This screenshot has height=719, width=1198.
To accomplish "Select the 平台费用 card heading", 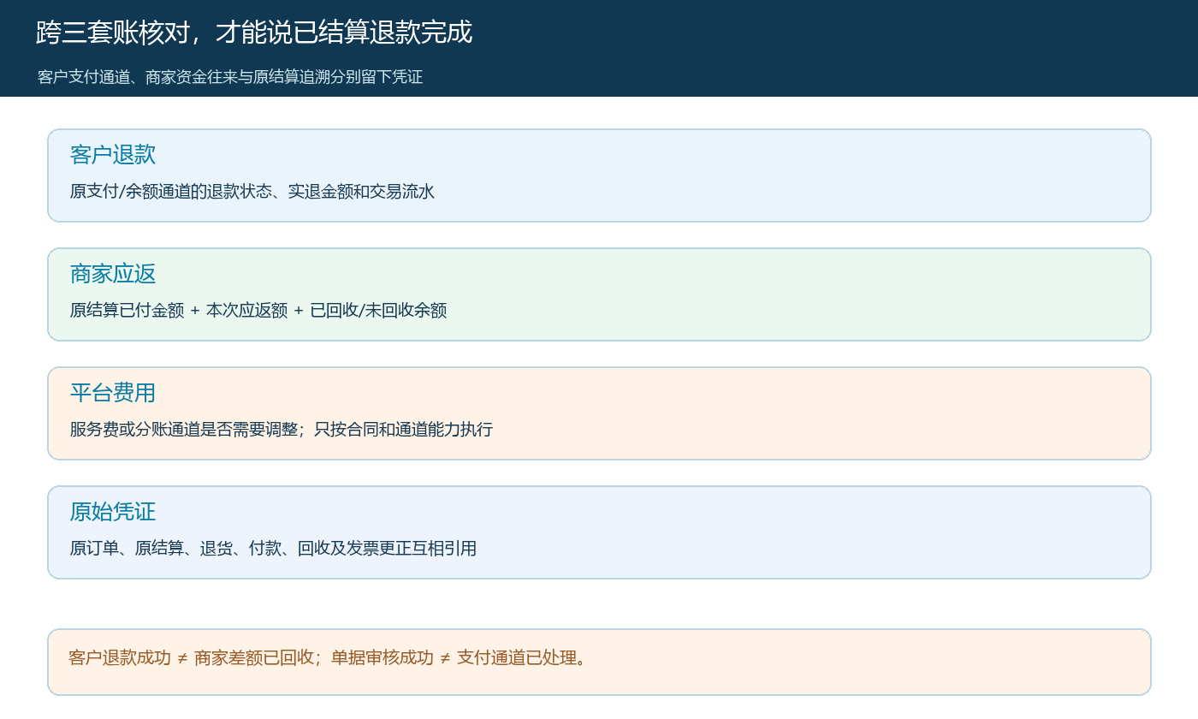I will 113,393.
